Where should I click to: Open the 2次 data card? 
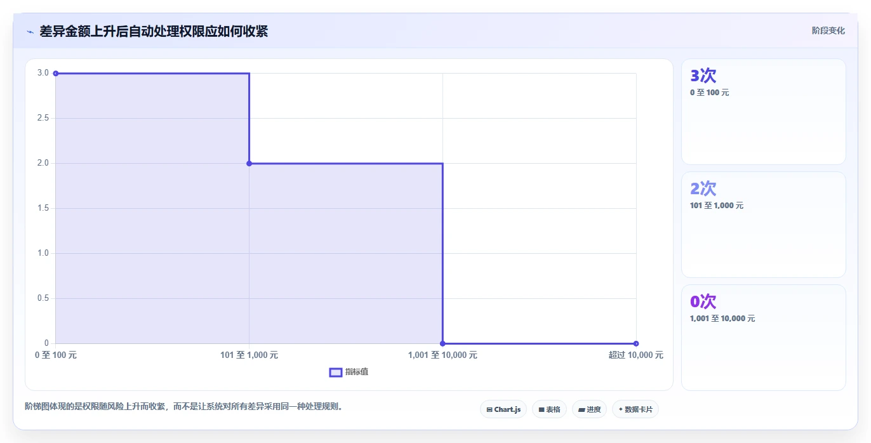[x=763, y=225]
